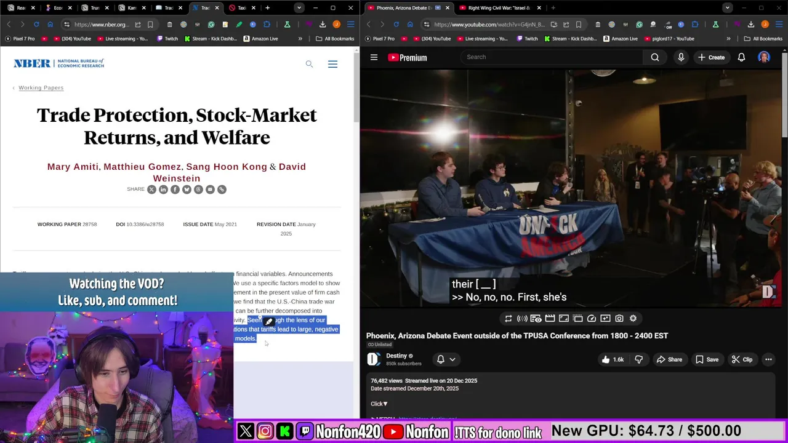Screen dimensions: 788x443
Task: Show more bookmarks in YouTube browser
Action: 728,39
